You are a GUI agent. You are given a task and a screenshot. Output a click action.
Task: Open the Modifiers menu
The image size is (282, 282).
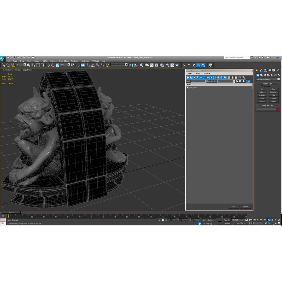pyautogui.click(x=45, y=61)
